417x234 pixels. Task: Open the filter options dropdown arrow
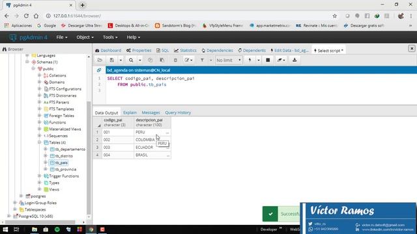pyautogui.click(x=210, y=60)
